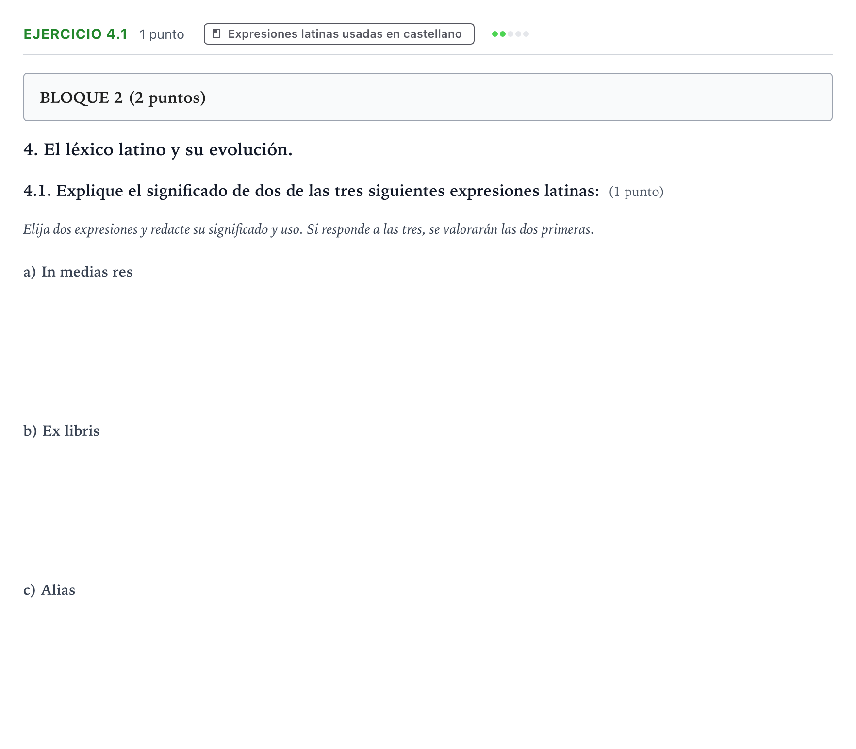Click the 'BLOQUE 2 (2 puntos)' box
Image resolution: width=856 pixels, height=749 pixels.
pyautogui.click(x=428, y=97)
